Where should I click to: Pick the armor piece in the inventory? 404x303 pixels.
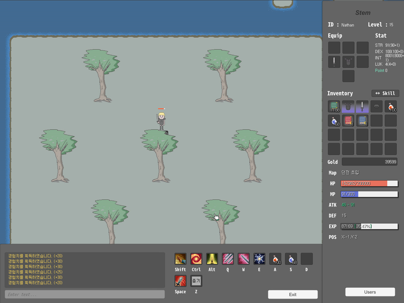[x=348, y=106]
